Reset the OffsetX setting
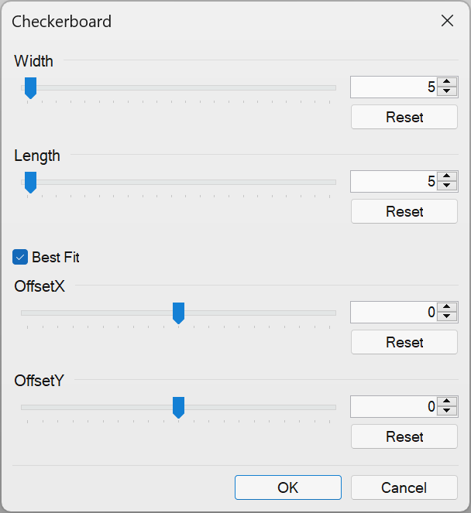Image resolution: width=471 pixels, height=513 pixels. point(404,342)
